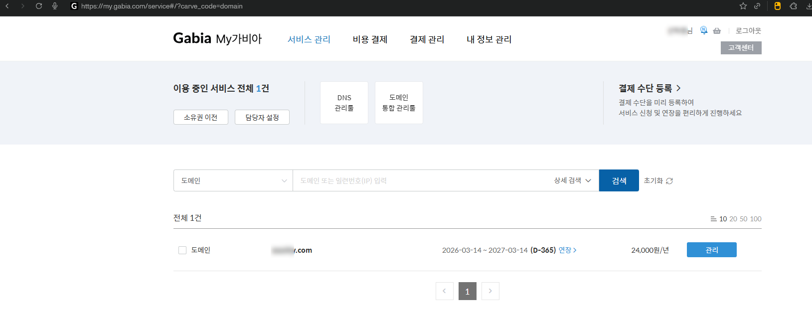
Task: Expand 상세 검색 advanced search options
Action: point(572,180)
